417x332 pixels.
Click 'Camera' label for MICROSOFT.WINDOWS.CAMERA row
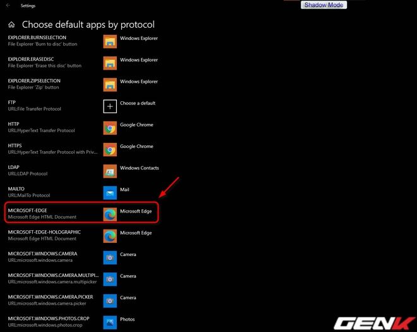pos(128,254)
